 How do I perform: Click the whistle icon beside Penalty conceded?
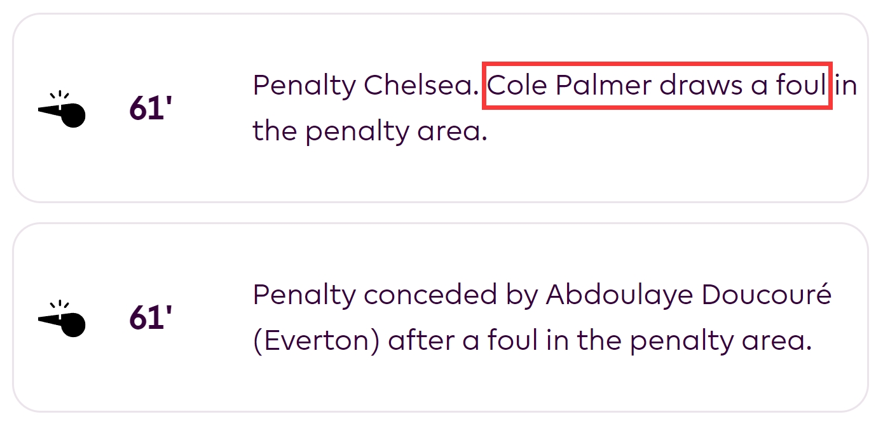62,319
